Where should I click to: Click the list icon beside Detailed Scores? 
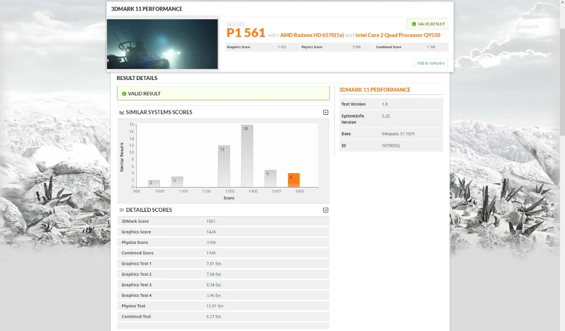pyautogui.click(x=122, y=210)
